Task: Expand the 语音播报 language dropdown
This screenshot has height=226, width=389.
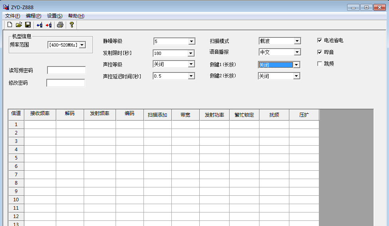Action: coord(297,52)
